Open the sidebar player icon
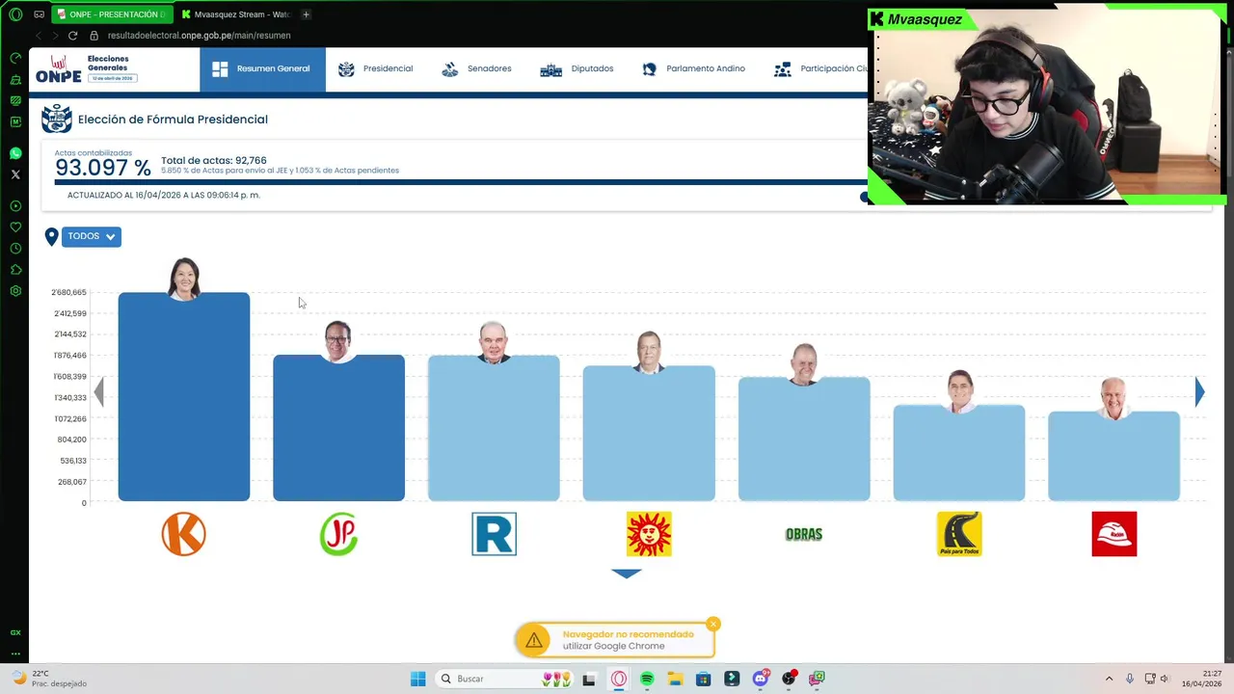Viewport: 1234px width, 694px height. [x=15, y=206]
